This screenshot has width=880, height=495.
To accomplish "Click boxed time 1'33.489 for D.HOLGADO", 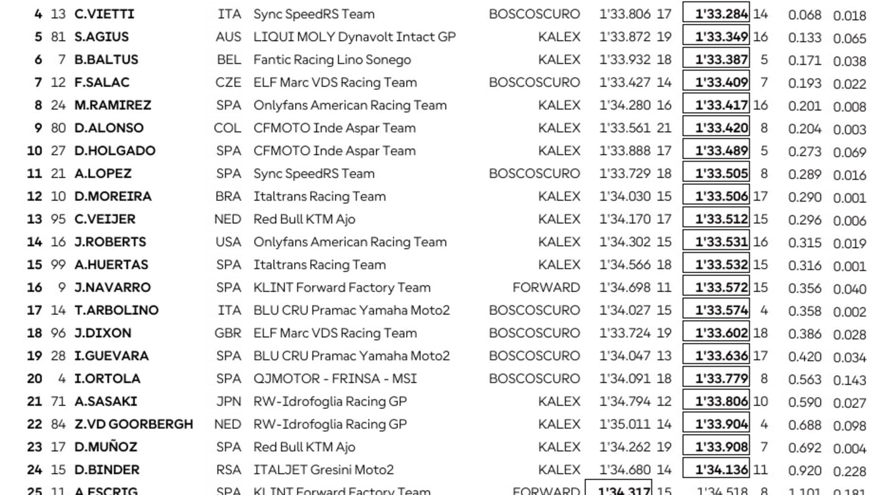I will 716,150.
